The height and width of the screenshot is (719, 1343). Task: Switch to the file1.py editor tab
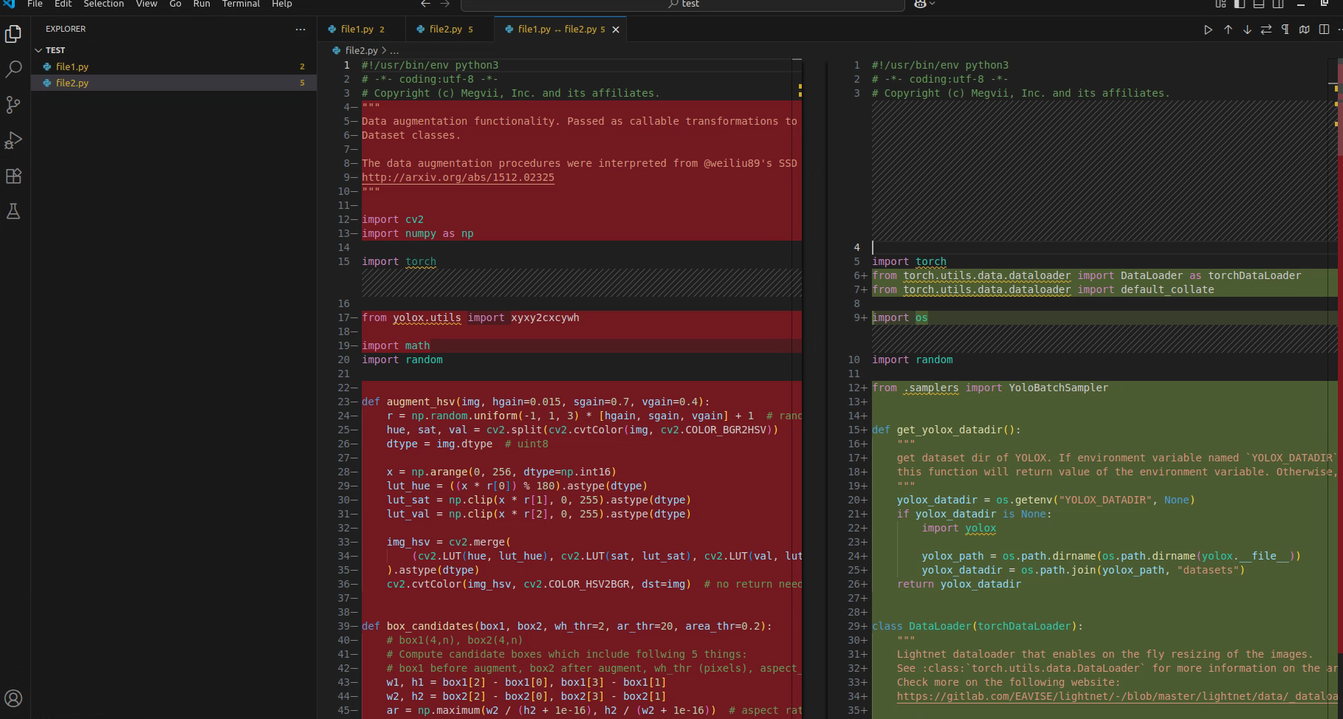[362, 30]
